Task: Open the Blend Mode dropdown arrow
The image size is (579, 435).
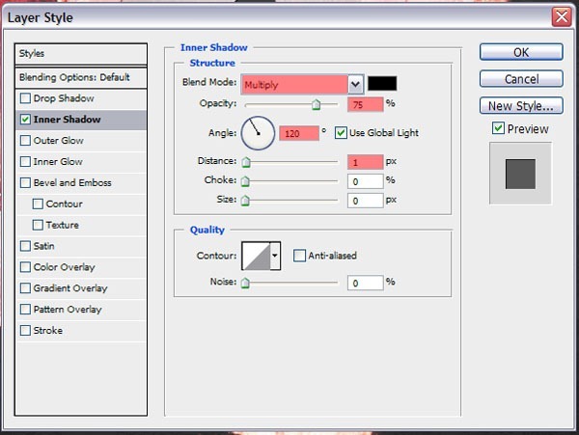Action: pyautogui.click(x=355, y=85)
